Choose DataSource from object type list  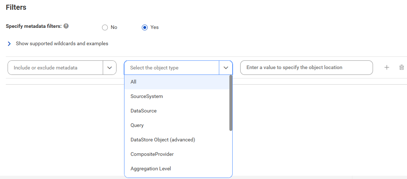(x=177, y=111)
